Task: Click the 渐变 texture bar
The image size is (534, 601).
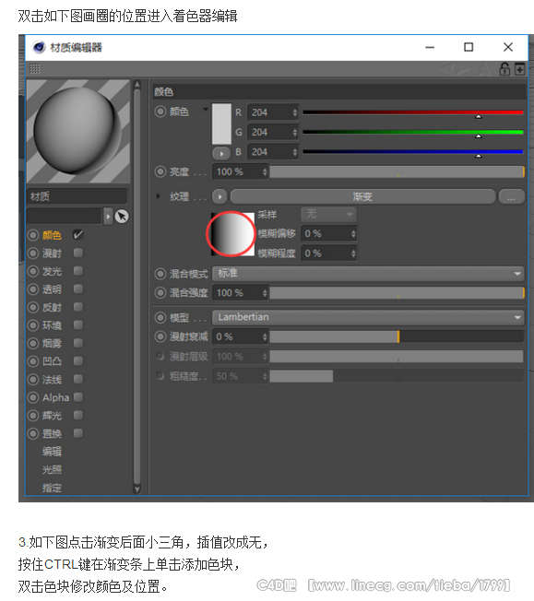Action: (x=362, y=196)
